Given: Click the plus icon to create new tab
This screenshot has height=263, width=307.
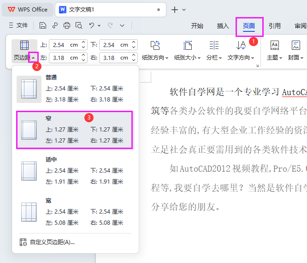Looking at the screenshot, I should click(x=175, y=10).
